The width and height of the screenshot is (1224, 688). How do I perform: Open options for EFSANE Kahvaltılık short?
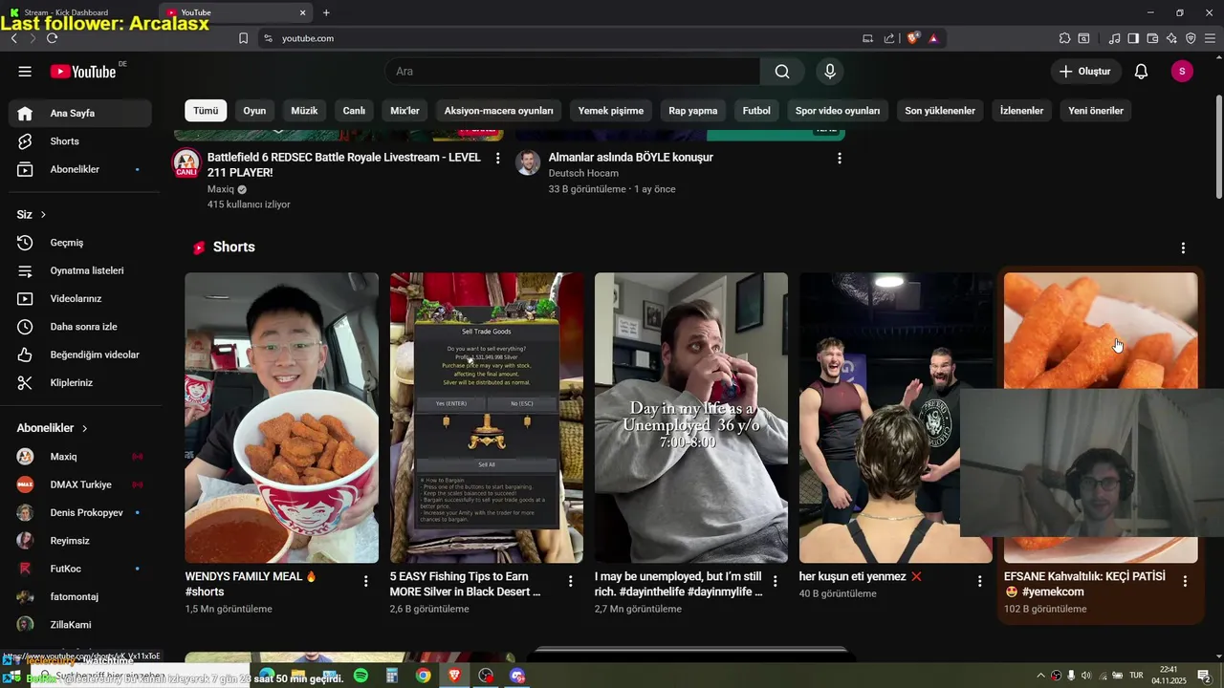coord(1185,581)
